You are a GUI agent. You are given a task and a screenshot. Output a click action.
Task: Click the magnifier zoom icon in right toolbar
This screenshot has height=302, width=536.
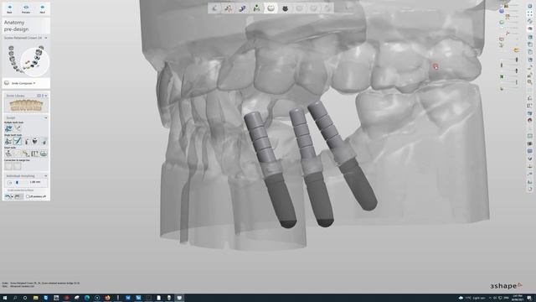click(x=530, y=82)
